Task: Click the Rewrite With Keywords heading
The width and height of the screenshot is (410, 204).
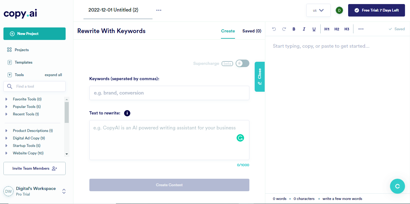Action: click(x=111, y=31)
